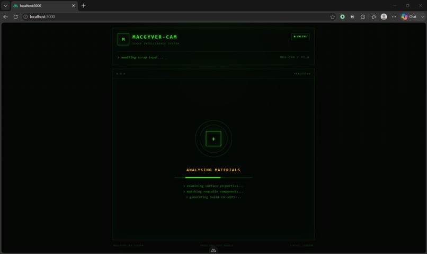The height and width of the screenshot is (254, 427).
Task: Click the MACGYVER-CAM SYSTEM footer text
Action: point(128,246)
